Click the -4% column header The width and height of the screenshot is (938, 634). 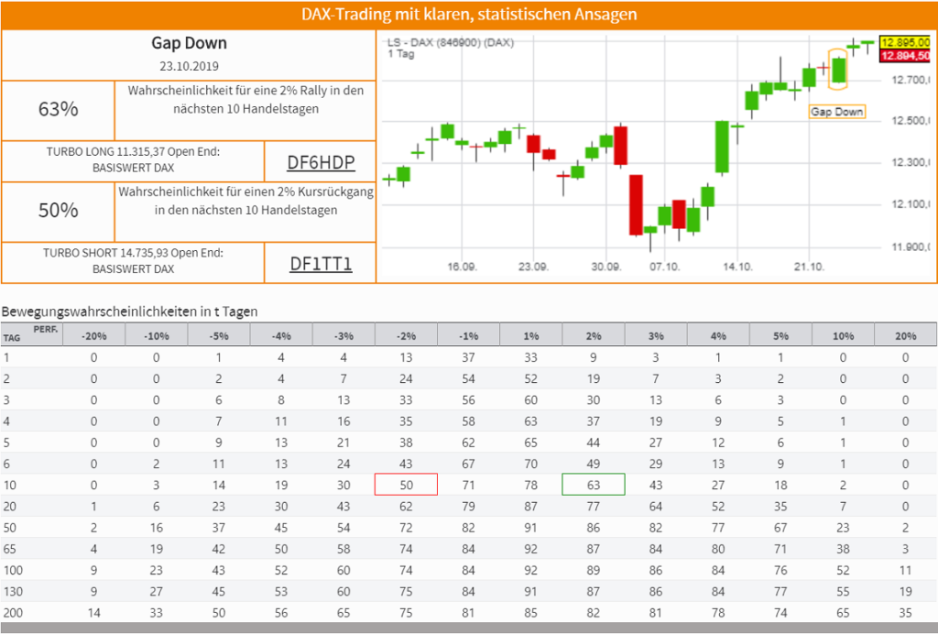[x=281, y=336]
